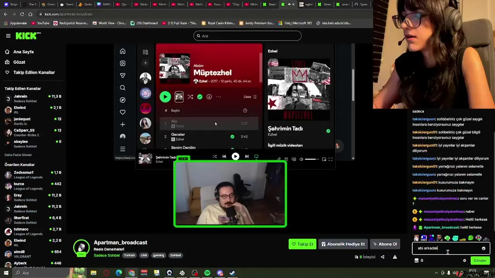This screenshot has width=495, height=278.
Task: Report stream via warning triangle icon
Action: (x=395, y=257)
